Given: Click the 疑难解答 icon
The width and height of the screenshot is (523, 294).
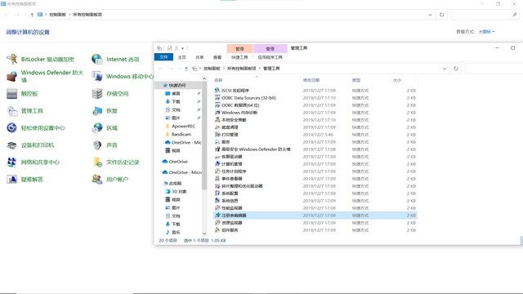Looking at the screenshot, I should click(11, 180).
